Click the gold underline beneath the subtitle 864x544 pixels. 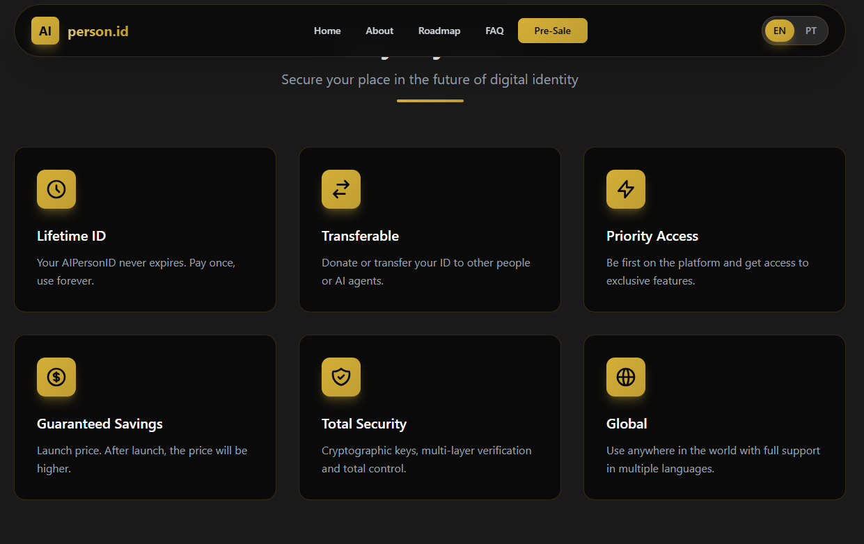click(x=430, y=102)
